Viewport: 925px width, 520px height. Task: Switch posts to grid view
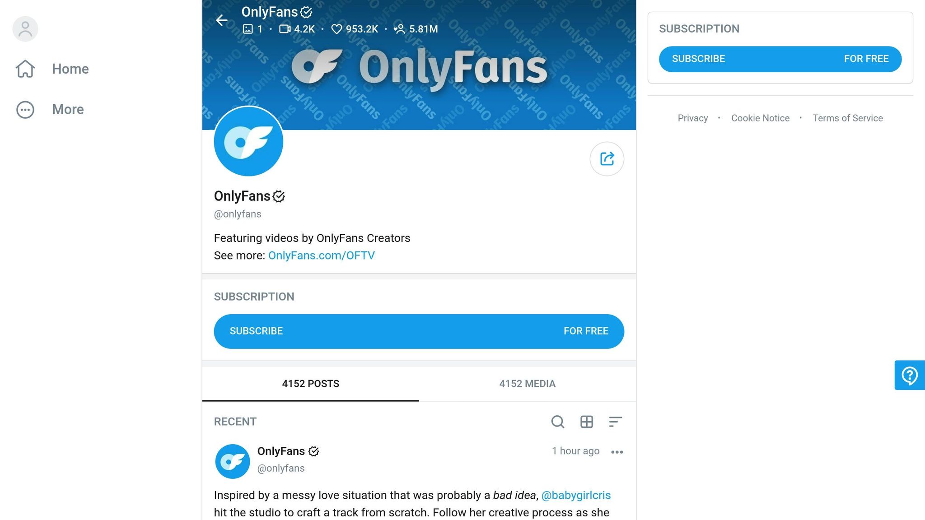pos(587,422)
